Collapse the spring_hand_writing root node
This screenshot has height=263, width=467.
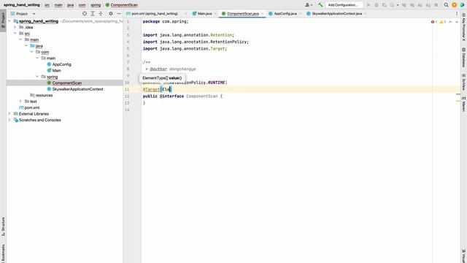9,21
